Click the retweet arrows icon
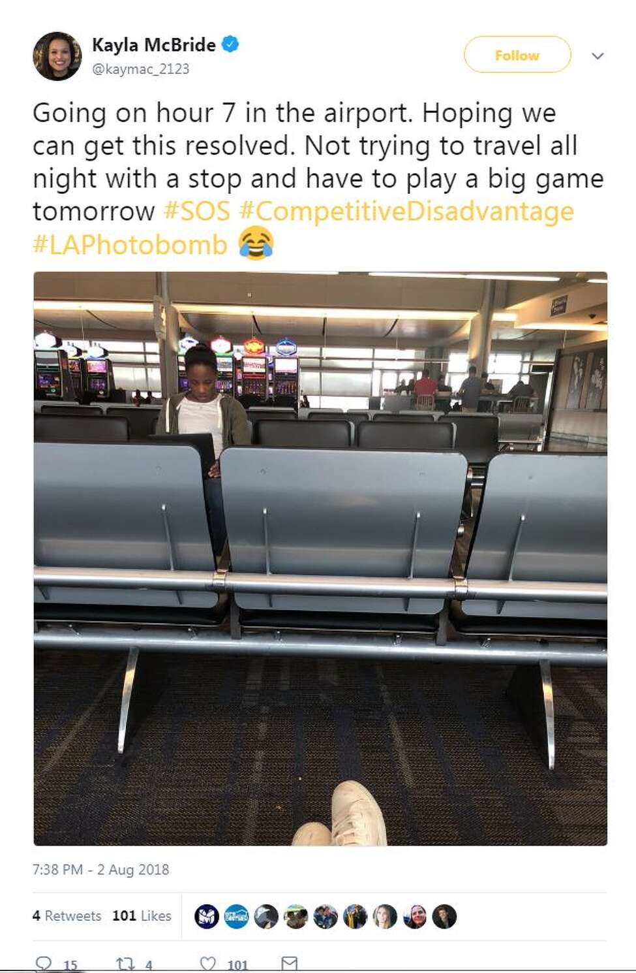 (x=125, y=964)
